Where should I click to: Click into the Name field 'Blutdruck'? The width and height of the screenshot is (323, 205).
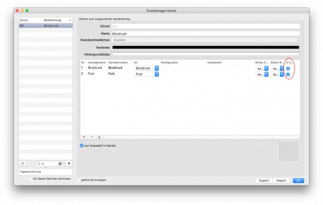pyautogui.click(x=206, y=33)
